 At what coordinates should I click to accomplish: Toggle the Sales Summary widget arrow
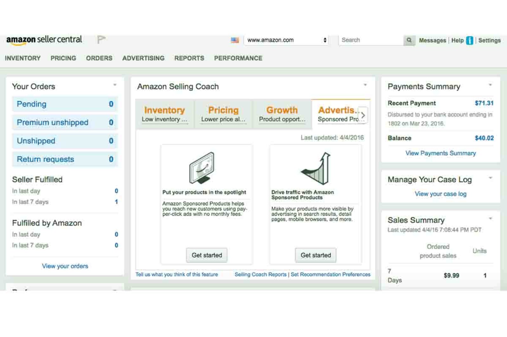point(490,218)
